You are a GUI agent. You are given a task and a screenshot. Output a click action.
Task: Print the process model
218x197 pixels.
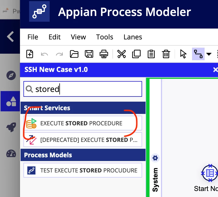104,54
